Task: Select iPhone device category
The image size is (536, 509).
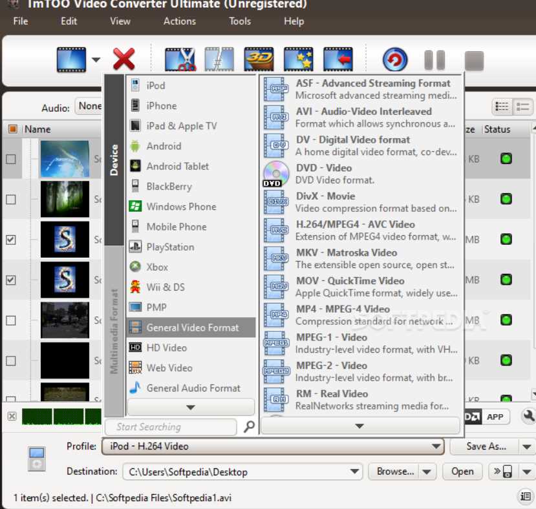Action: [x=191, y=105]
